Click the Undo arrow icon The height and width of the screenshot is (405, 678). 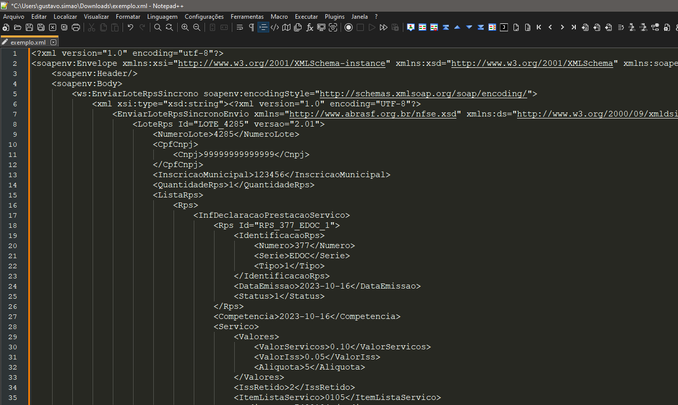(x=131, y=27)
